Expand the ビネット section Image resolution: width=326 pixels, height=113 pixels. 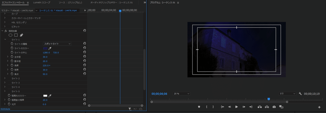(5, 27)
